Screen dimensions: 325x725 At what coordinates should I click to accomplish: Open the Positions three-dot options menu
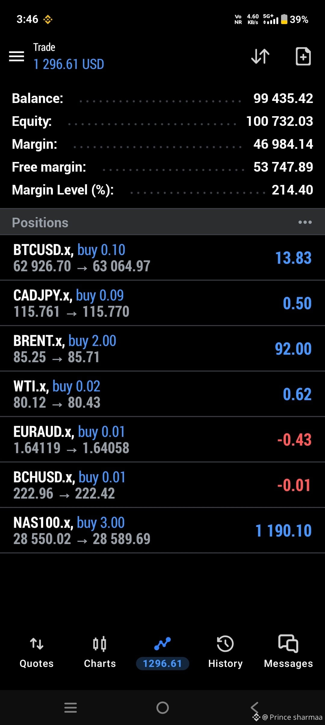pos(305,222)
